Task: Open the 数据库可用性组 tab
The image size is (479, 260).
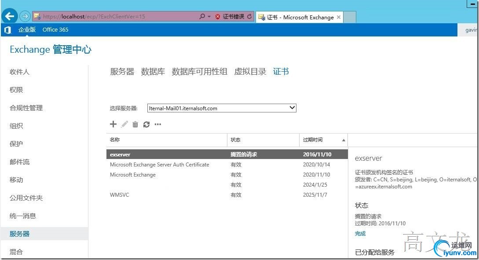Action: coord(200,72)
